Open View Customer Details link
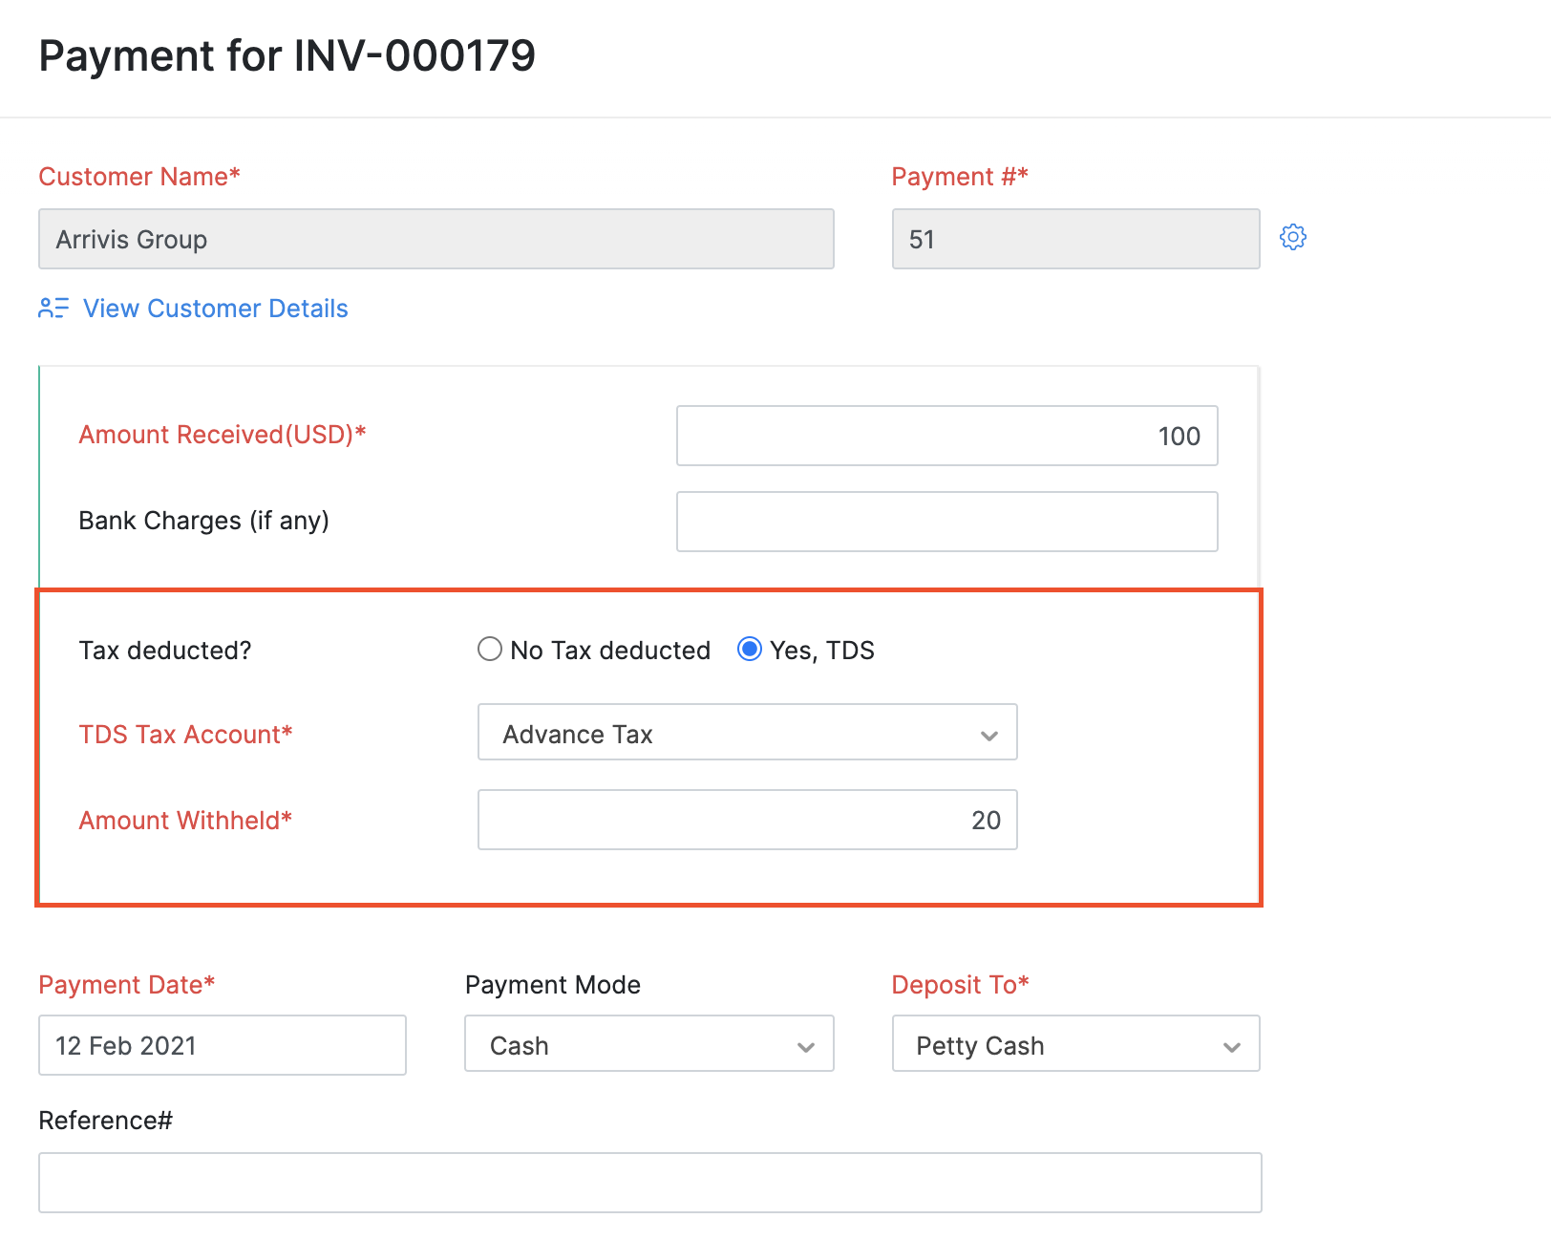This screenshot has width=1551, height=1240. [215, 309]
